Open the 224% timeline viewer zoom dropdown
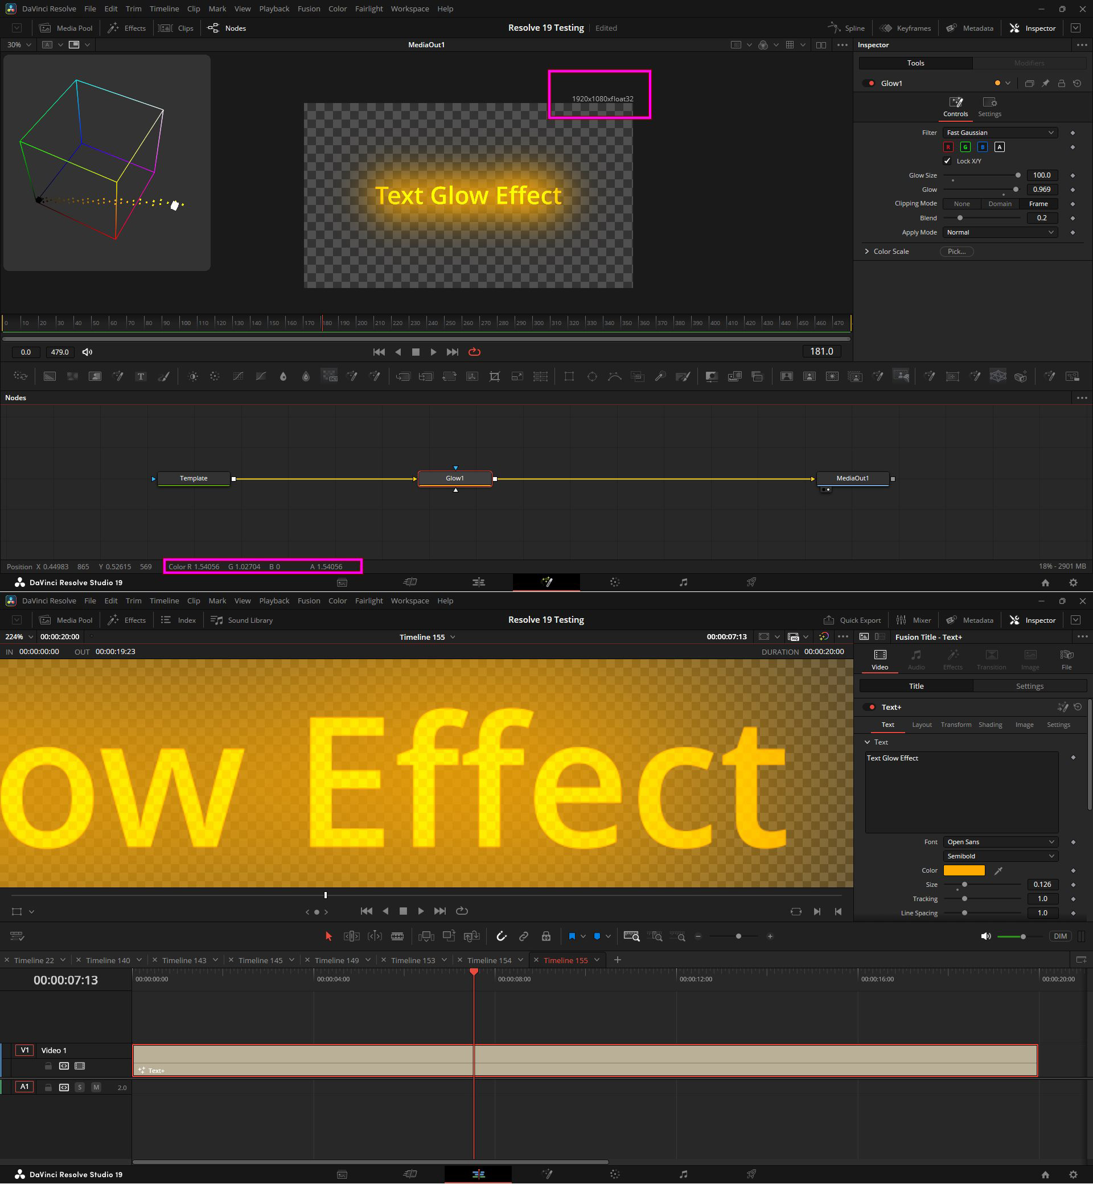 18,637
